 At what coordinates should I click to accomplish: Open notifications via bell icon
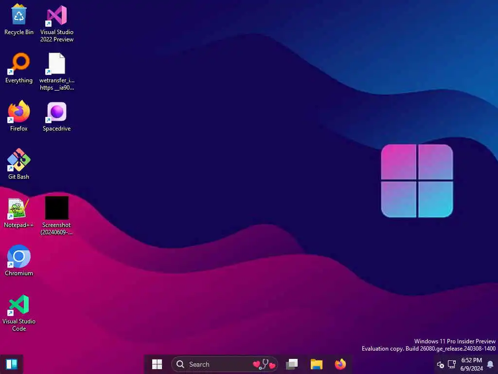point(490,364)
